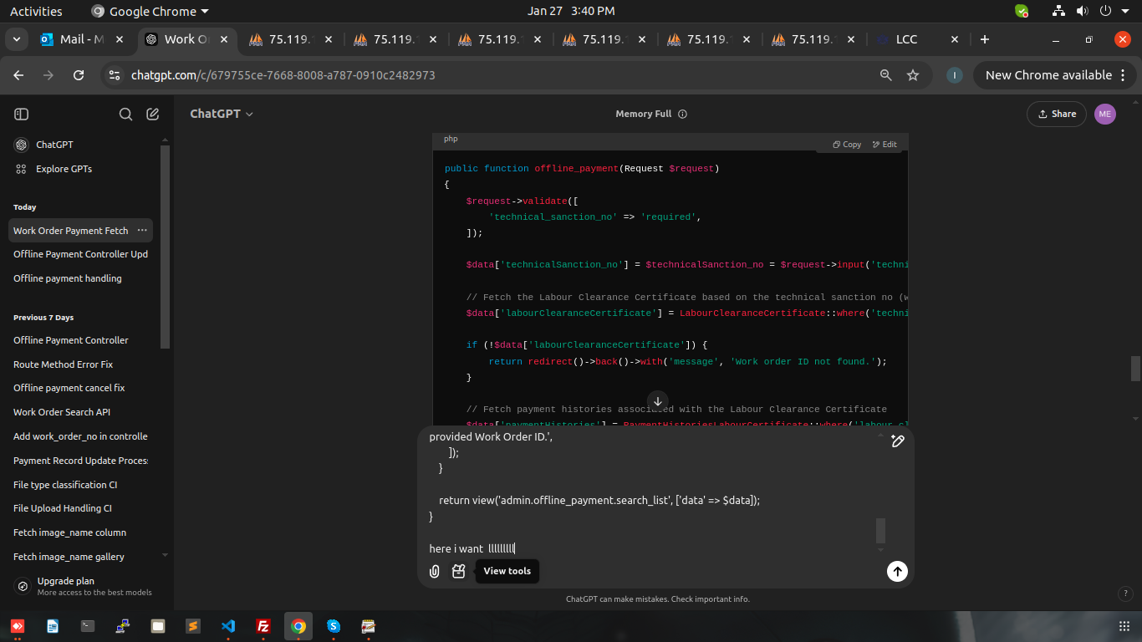
Task: Open the ME profile avatar menu
Action: (x=1105, y=114)
